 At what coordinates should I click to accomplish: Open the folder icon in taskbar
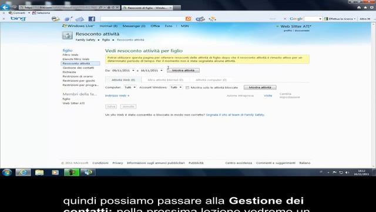pos(39,173)
